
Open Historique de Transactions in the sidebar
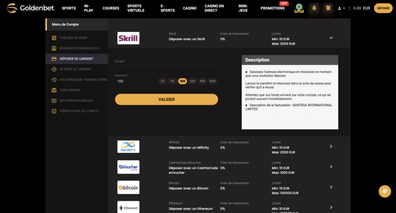tap(83, 80)
